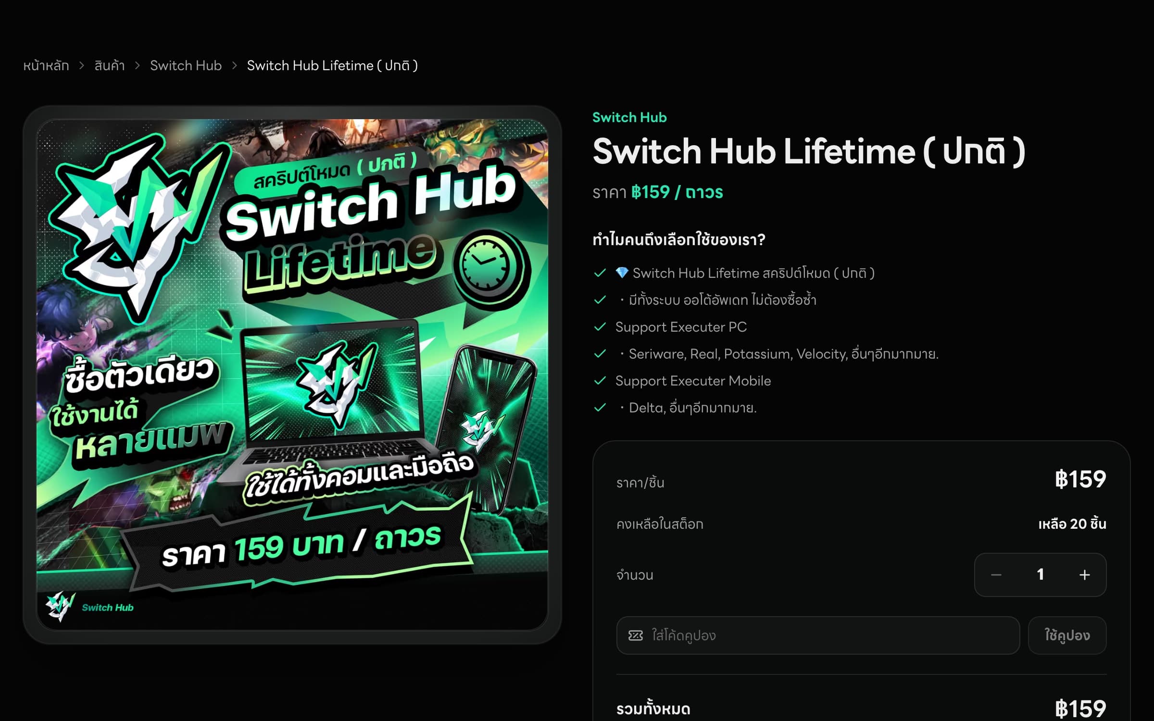This screenshot has width=1154, height=721.
Task: Click text Seriware, Real, Potassium, Velocity
Action: click(738, 354)
